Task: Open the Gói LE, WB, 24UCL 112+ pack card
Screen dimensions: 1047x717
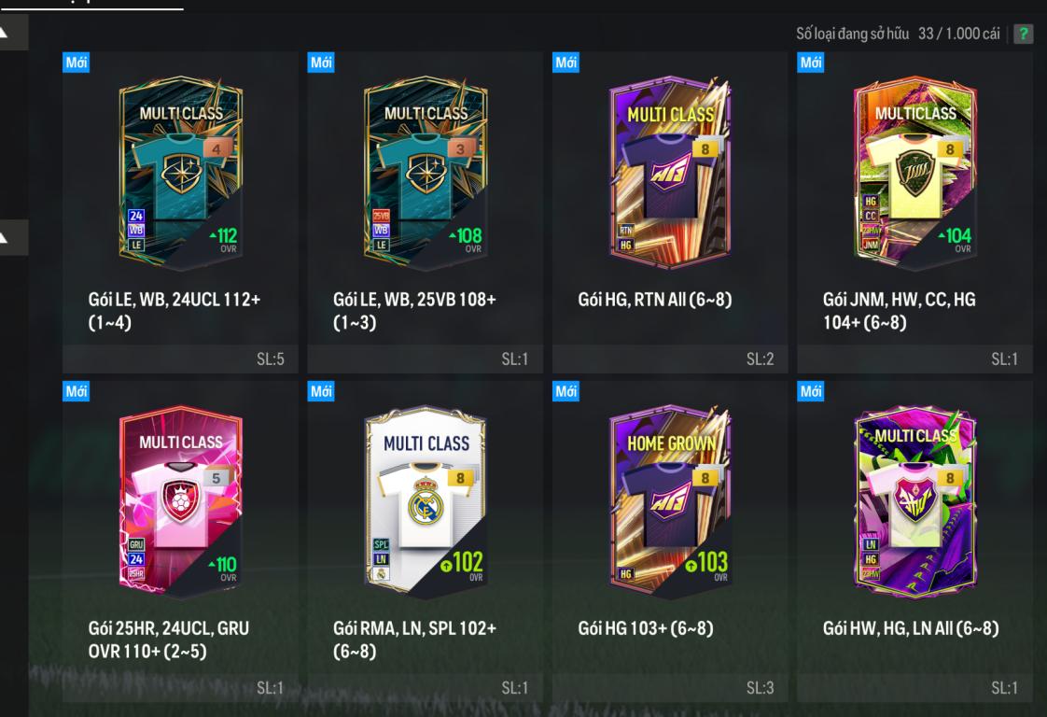Action: [180, 212]
